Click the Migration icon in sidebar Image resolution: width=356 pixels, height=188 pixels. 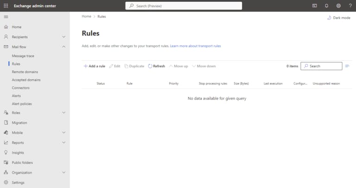pyautogui.click(x=6, y=122)
